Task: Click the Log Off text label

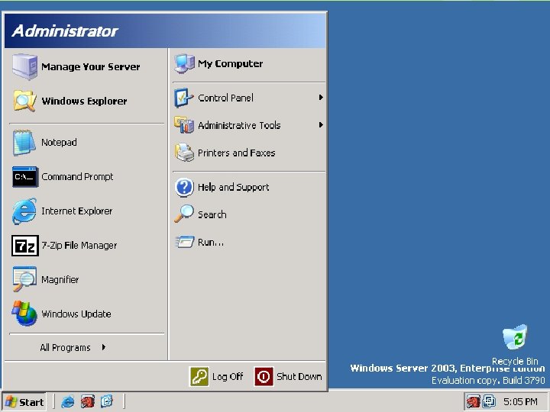Action: (x=228, y=377)
